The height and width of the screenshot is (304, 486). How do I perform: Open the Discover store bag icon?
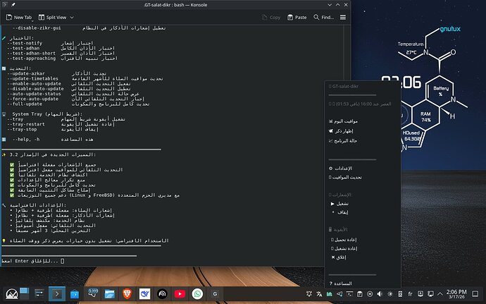point(75,293)
